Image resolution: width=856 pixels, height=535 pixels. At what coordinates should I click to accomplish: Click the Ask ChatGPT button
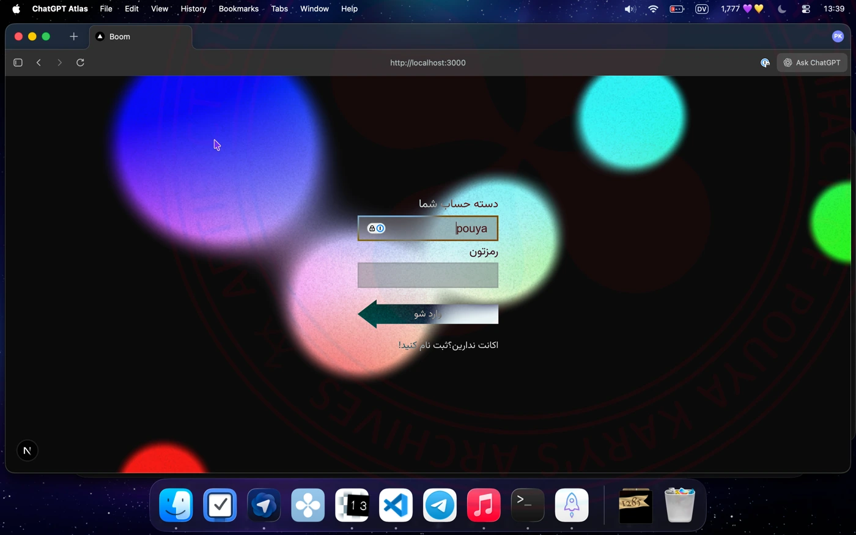[x=812, y=62]
